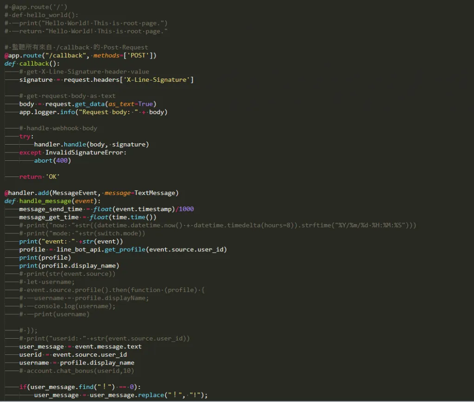474x402 pixels.
Task: Click on 'def callback():' line
Action: [x=32, y=64]
